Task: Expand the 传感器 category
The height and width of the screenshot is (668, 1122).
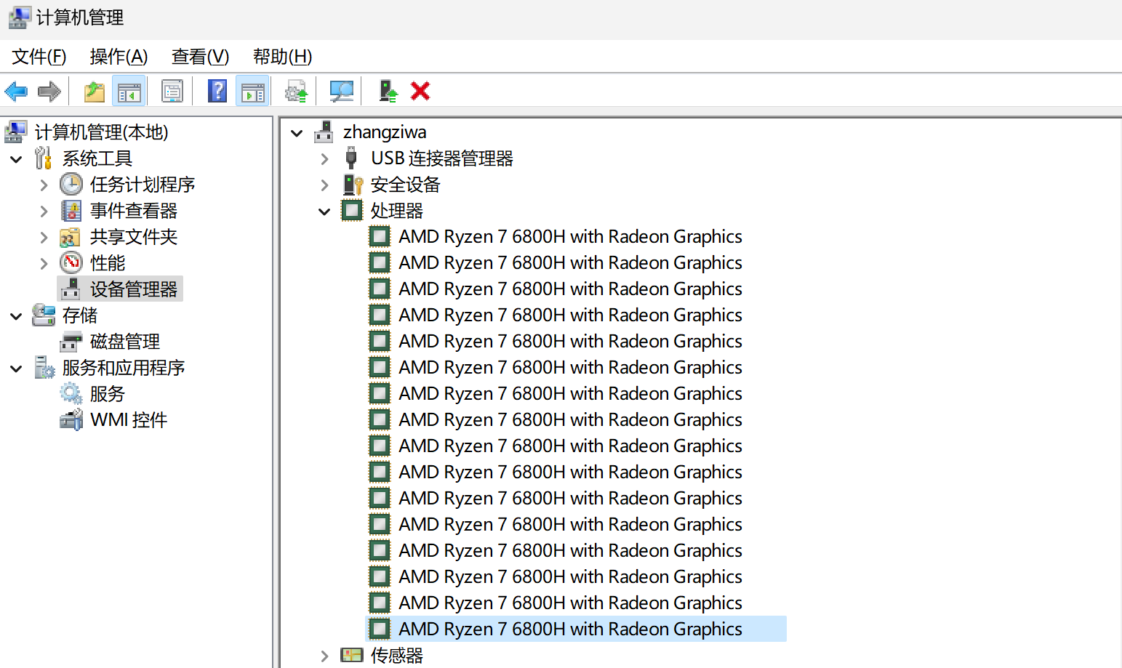Action: pos(324,656)
